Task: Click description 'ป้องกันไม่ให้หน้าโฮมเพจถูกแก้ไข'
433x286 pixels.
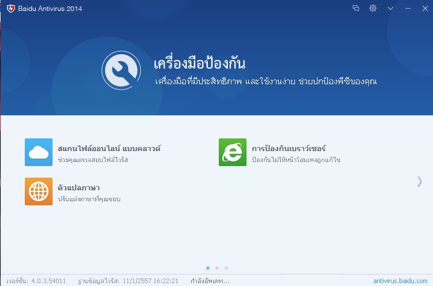Action: [x=296, y=160]
